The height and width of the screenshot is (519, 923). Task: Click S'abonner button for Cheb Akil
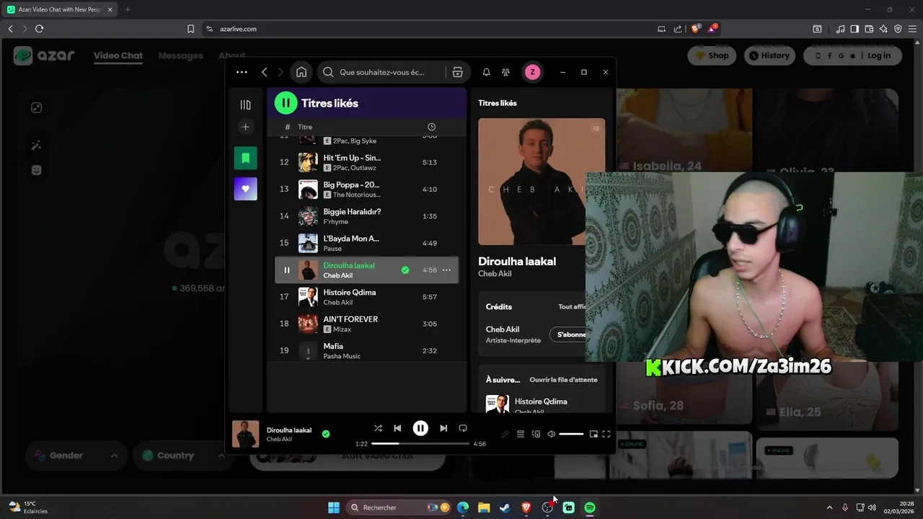570,334
